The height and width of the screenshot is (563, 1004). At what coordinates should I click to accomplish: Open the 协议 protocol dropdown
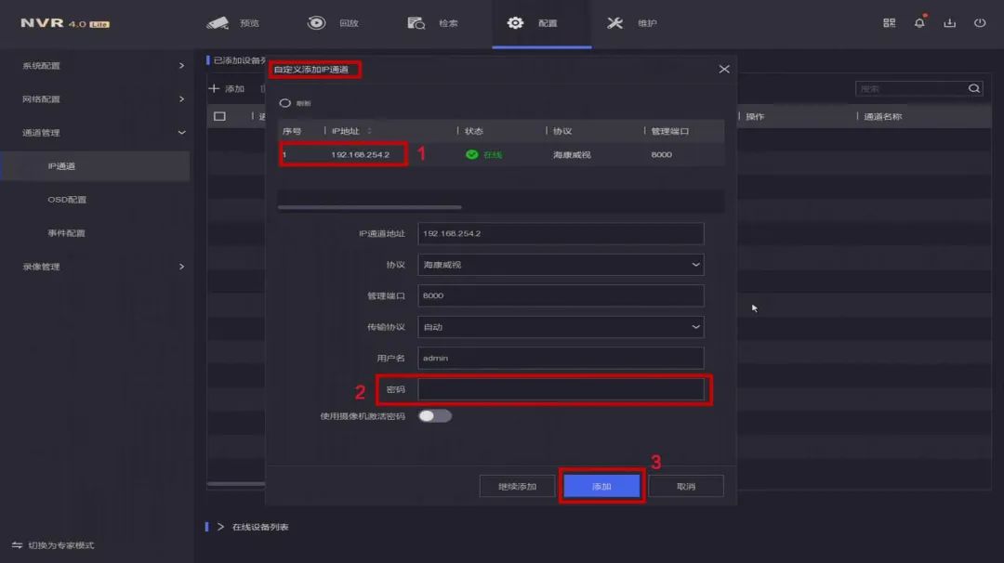point(561,265)
